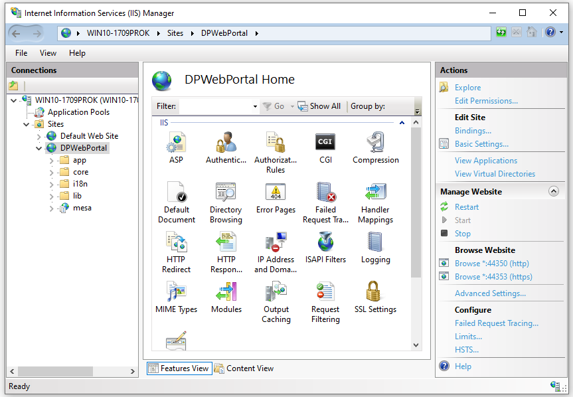573x397 pixels.
Task: Collapse the Sites tree node
Action: [x=27, y=125]
